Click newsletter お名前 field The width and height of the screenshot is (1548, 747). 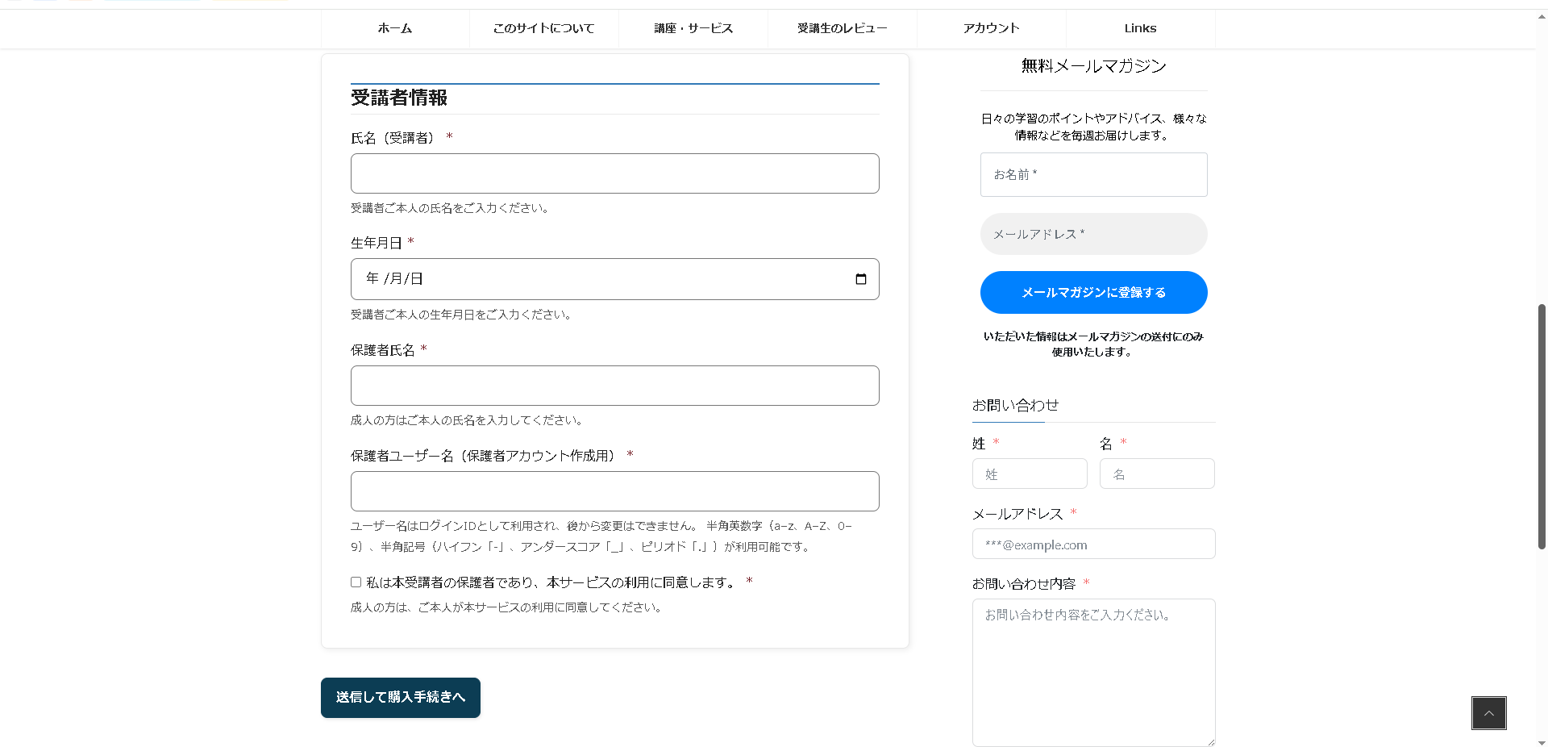pos(1093,174)
